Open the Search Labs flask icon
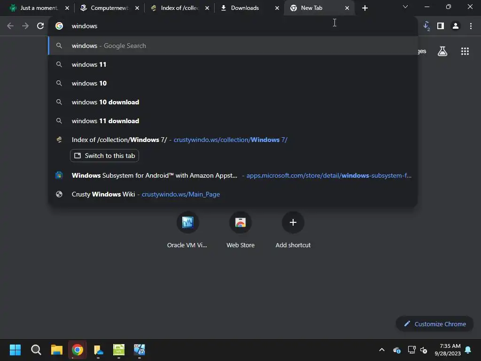The image size is (481, 361). click(442, 51)
